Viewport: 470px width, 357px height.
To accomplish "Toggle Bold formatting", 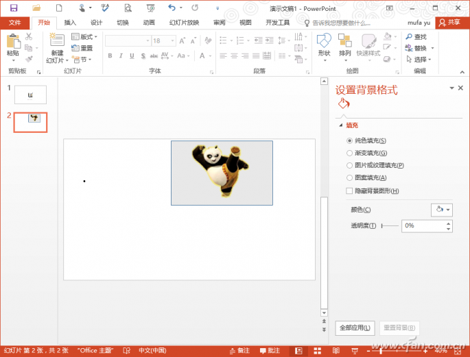I will point(110,56).
